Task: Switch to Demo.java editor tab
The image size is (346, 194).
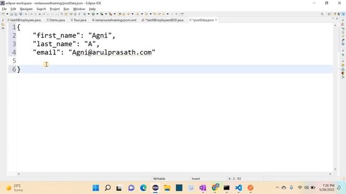Action: pos(56,20)
